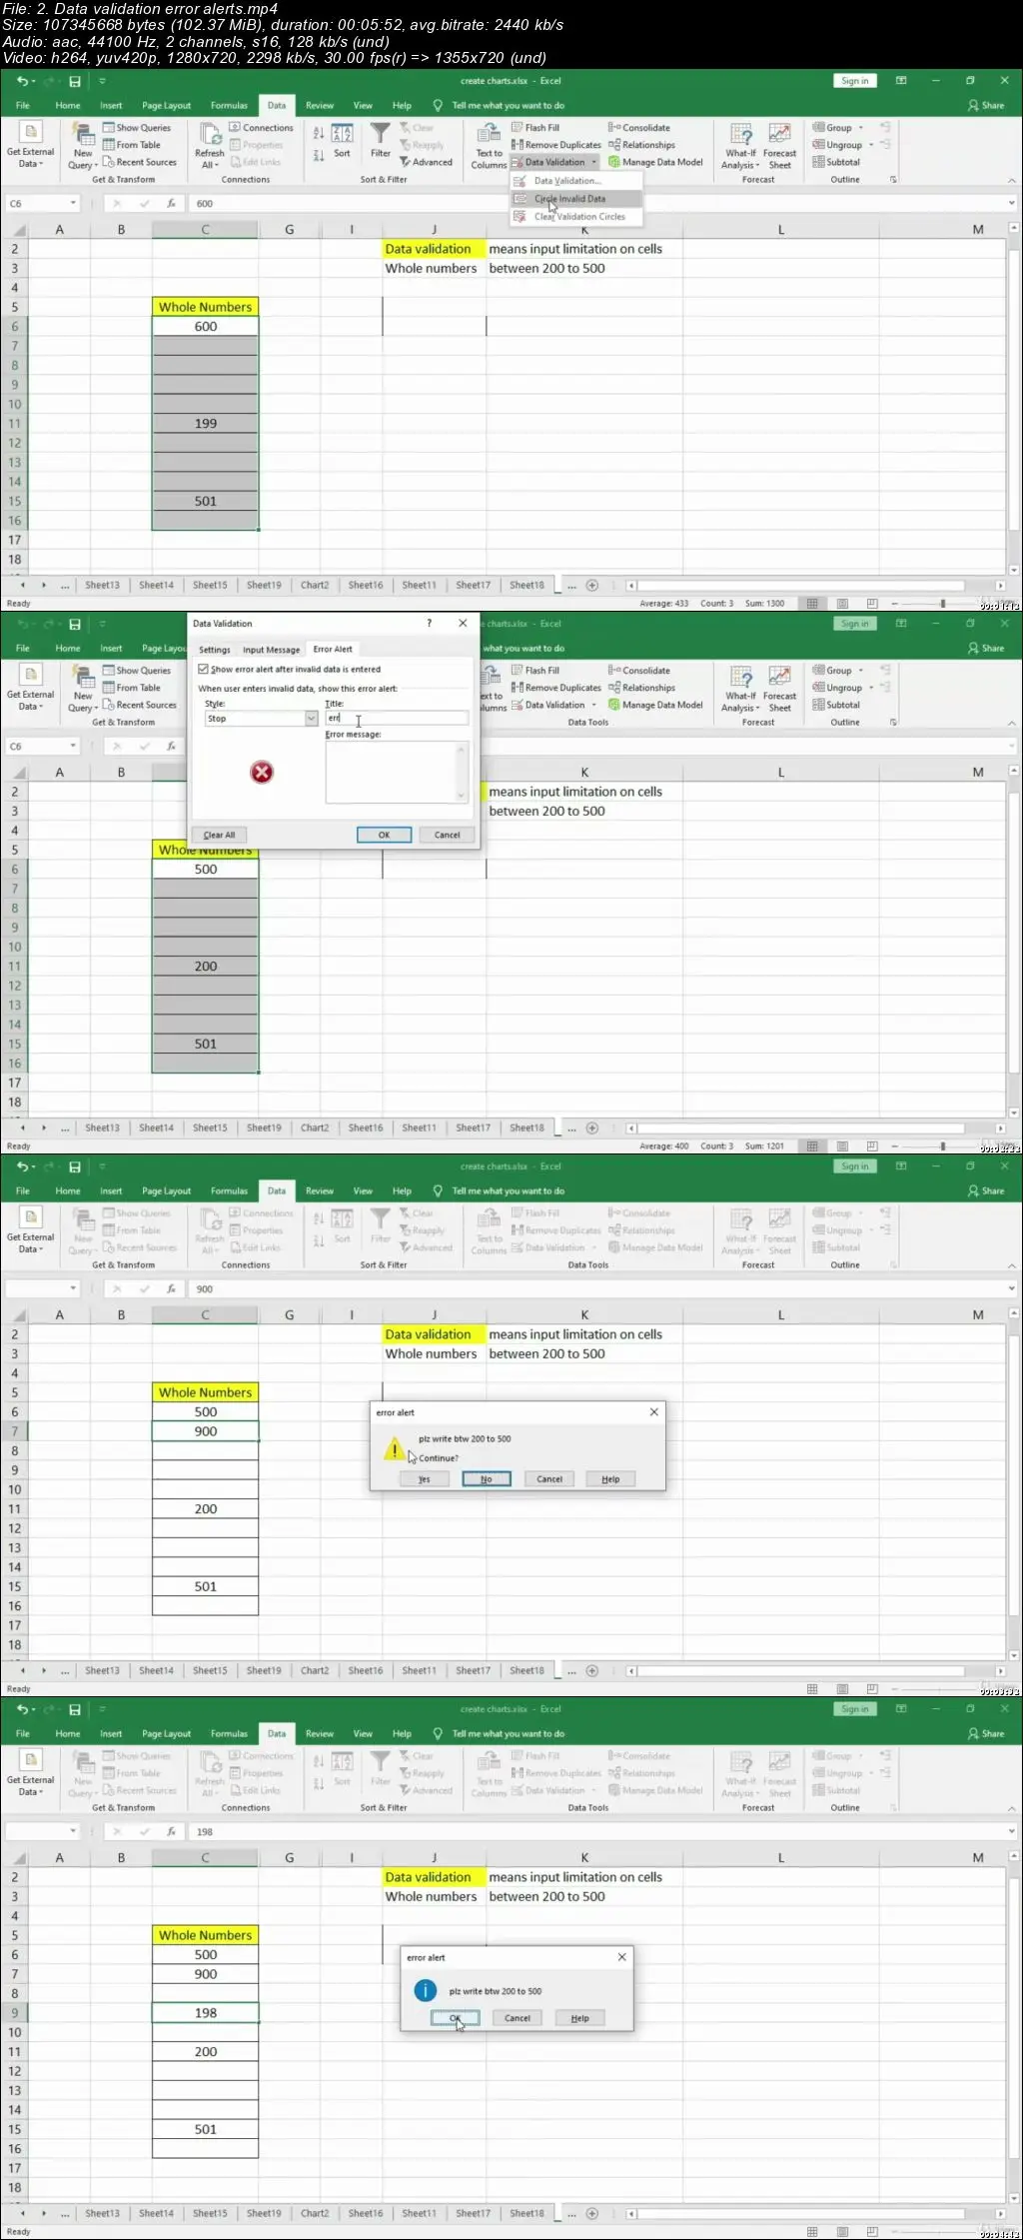Click the Forecast Sheet icon in the top frame

[x=779, y=134]
